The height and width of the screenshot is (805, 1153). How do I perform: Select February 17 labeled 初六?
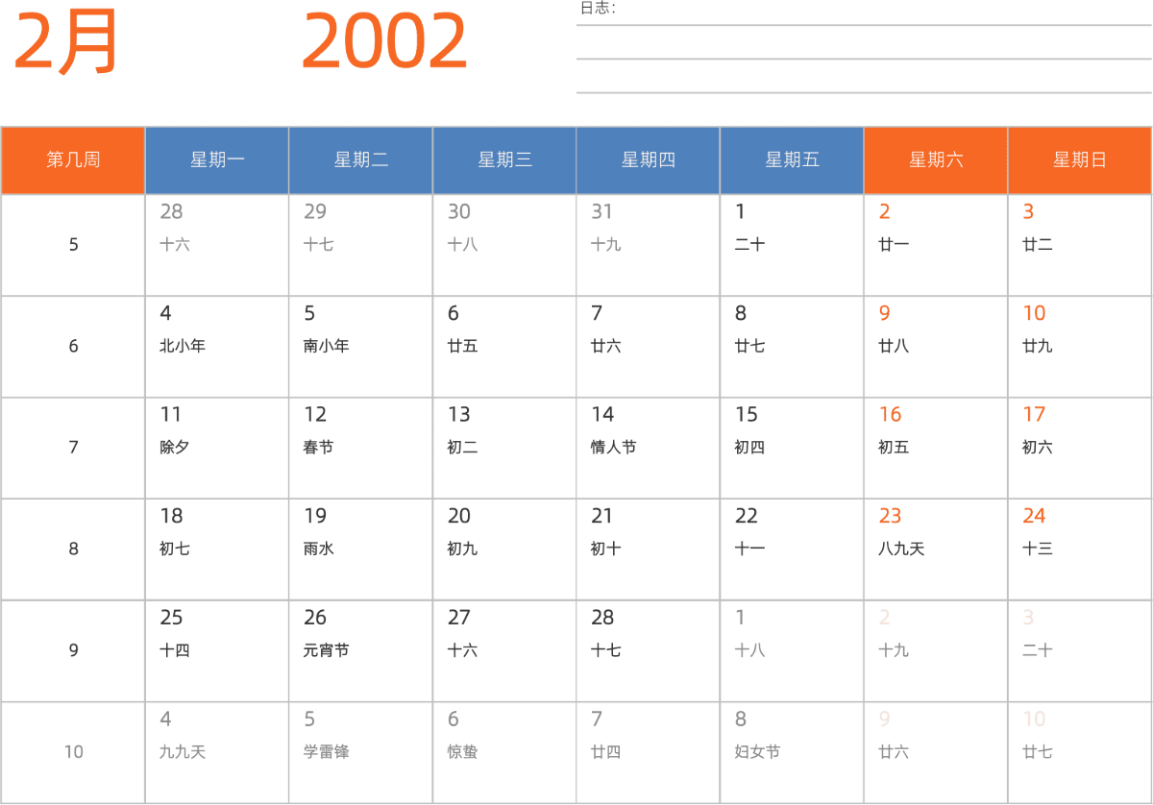(x=1080, y=448)
